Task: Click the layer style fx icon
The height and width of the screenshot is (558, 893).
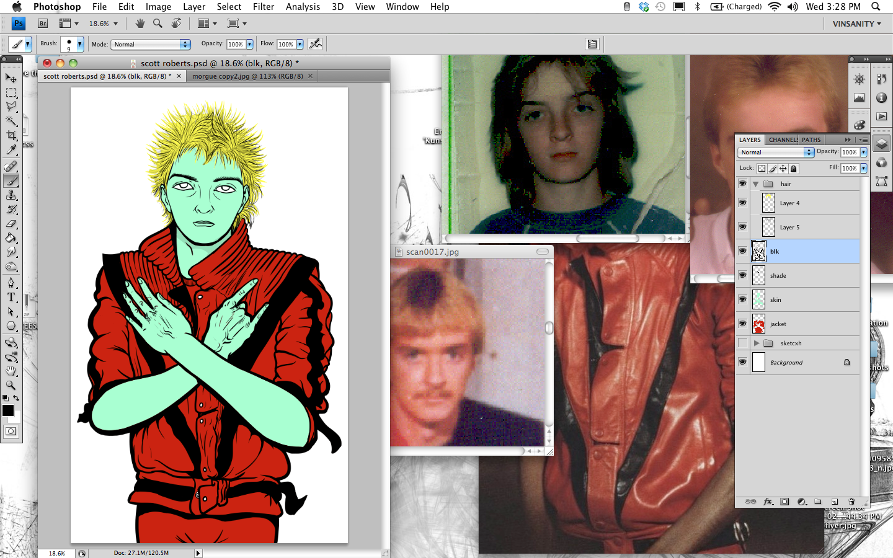Action: (768, 502)
